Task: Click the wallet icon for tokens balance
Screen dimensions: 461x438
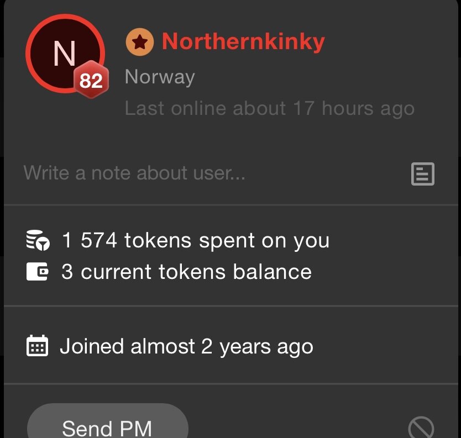Action: point(38,272)
